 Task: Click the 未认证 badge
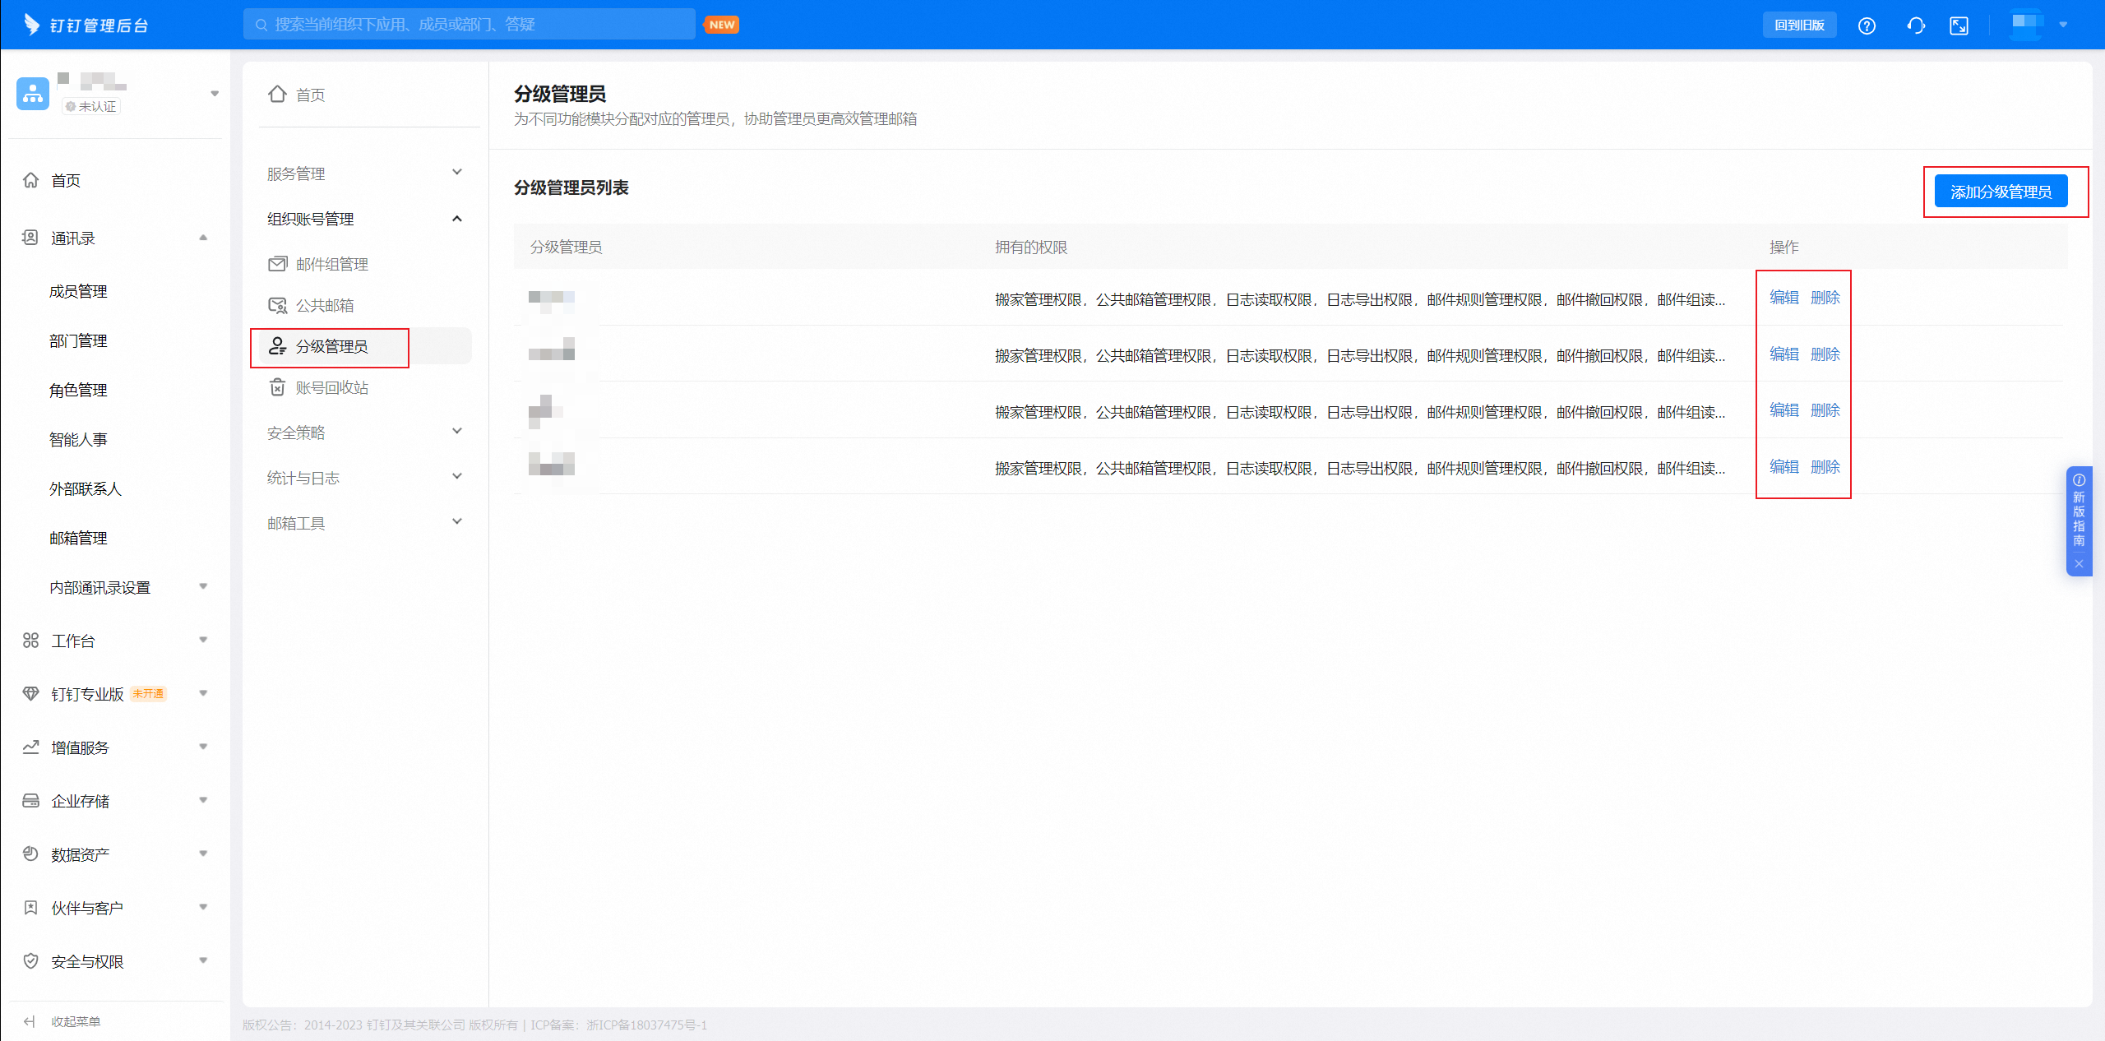point(91,106)
